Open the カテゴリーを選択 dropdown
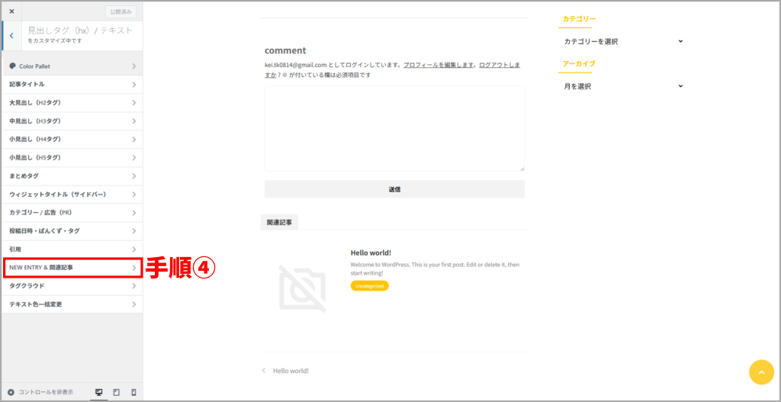The image size is (781, 402). click(622, 41)
